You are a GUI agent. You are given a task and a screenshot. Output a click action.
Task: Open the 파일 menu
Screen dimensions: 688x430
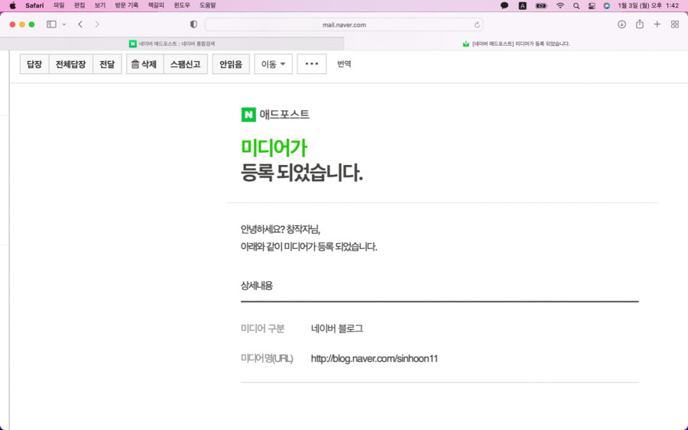[59, 5]
